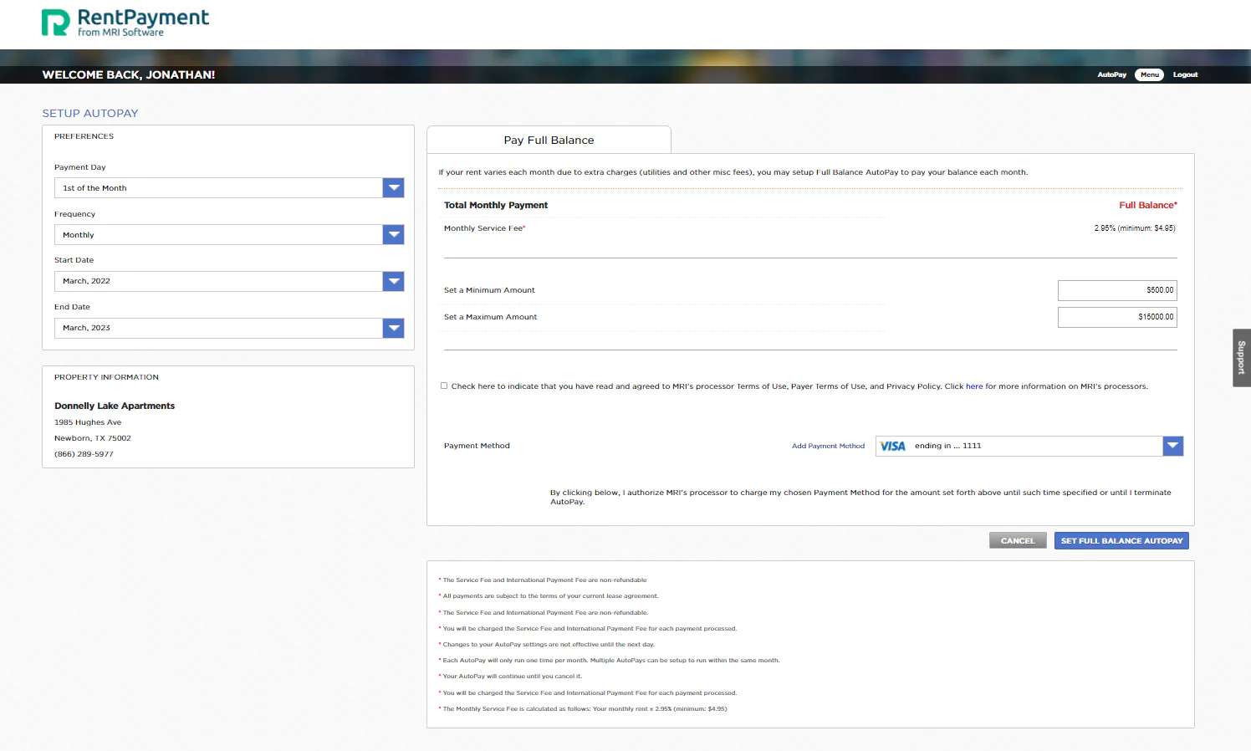Click the Add Payment Method link
The image size is (1251, 751).
(x=828, y=446)
